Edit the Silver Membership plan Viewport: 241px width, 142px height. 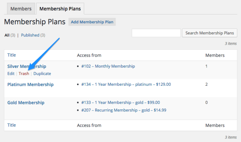coord(11,73)
